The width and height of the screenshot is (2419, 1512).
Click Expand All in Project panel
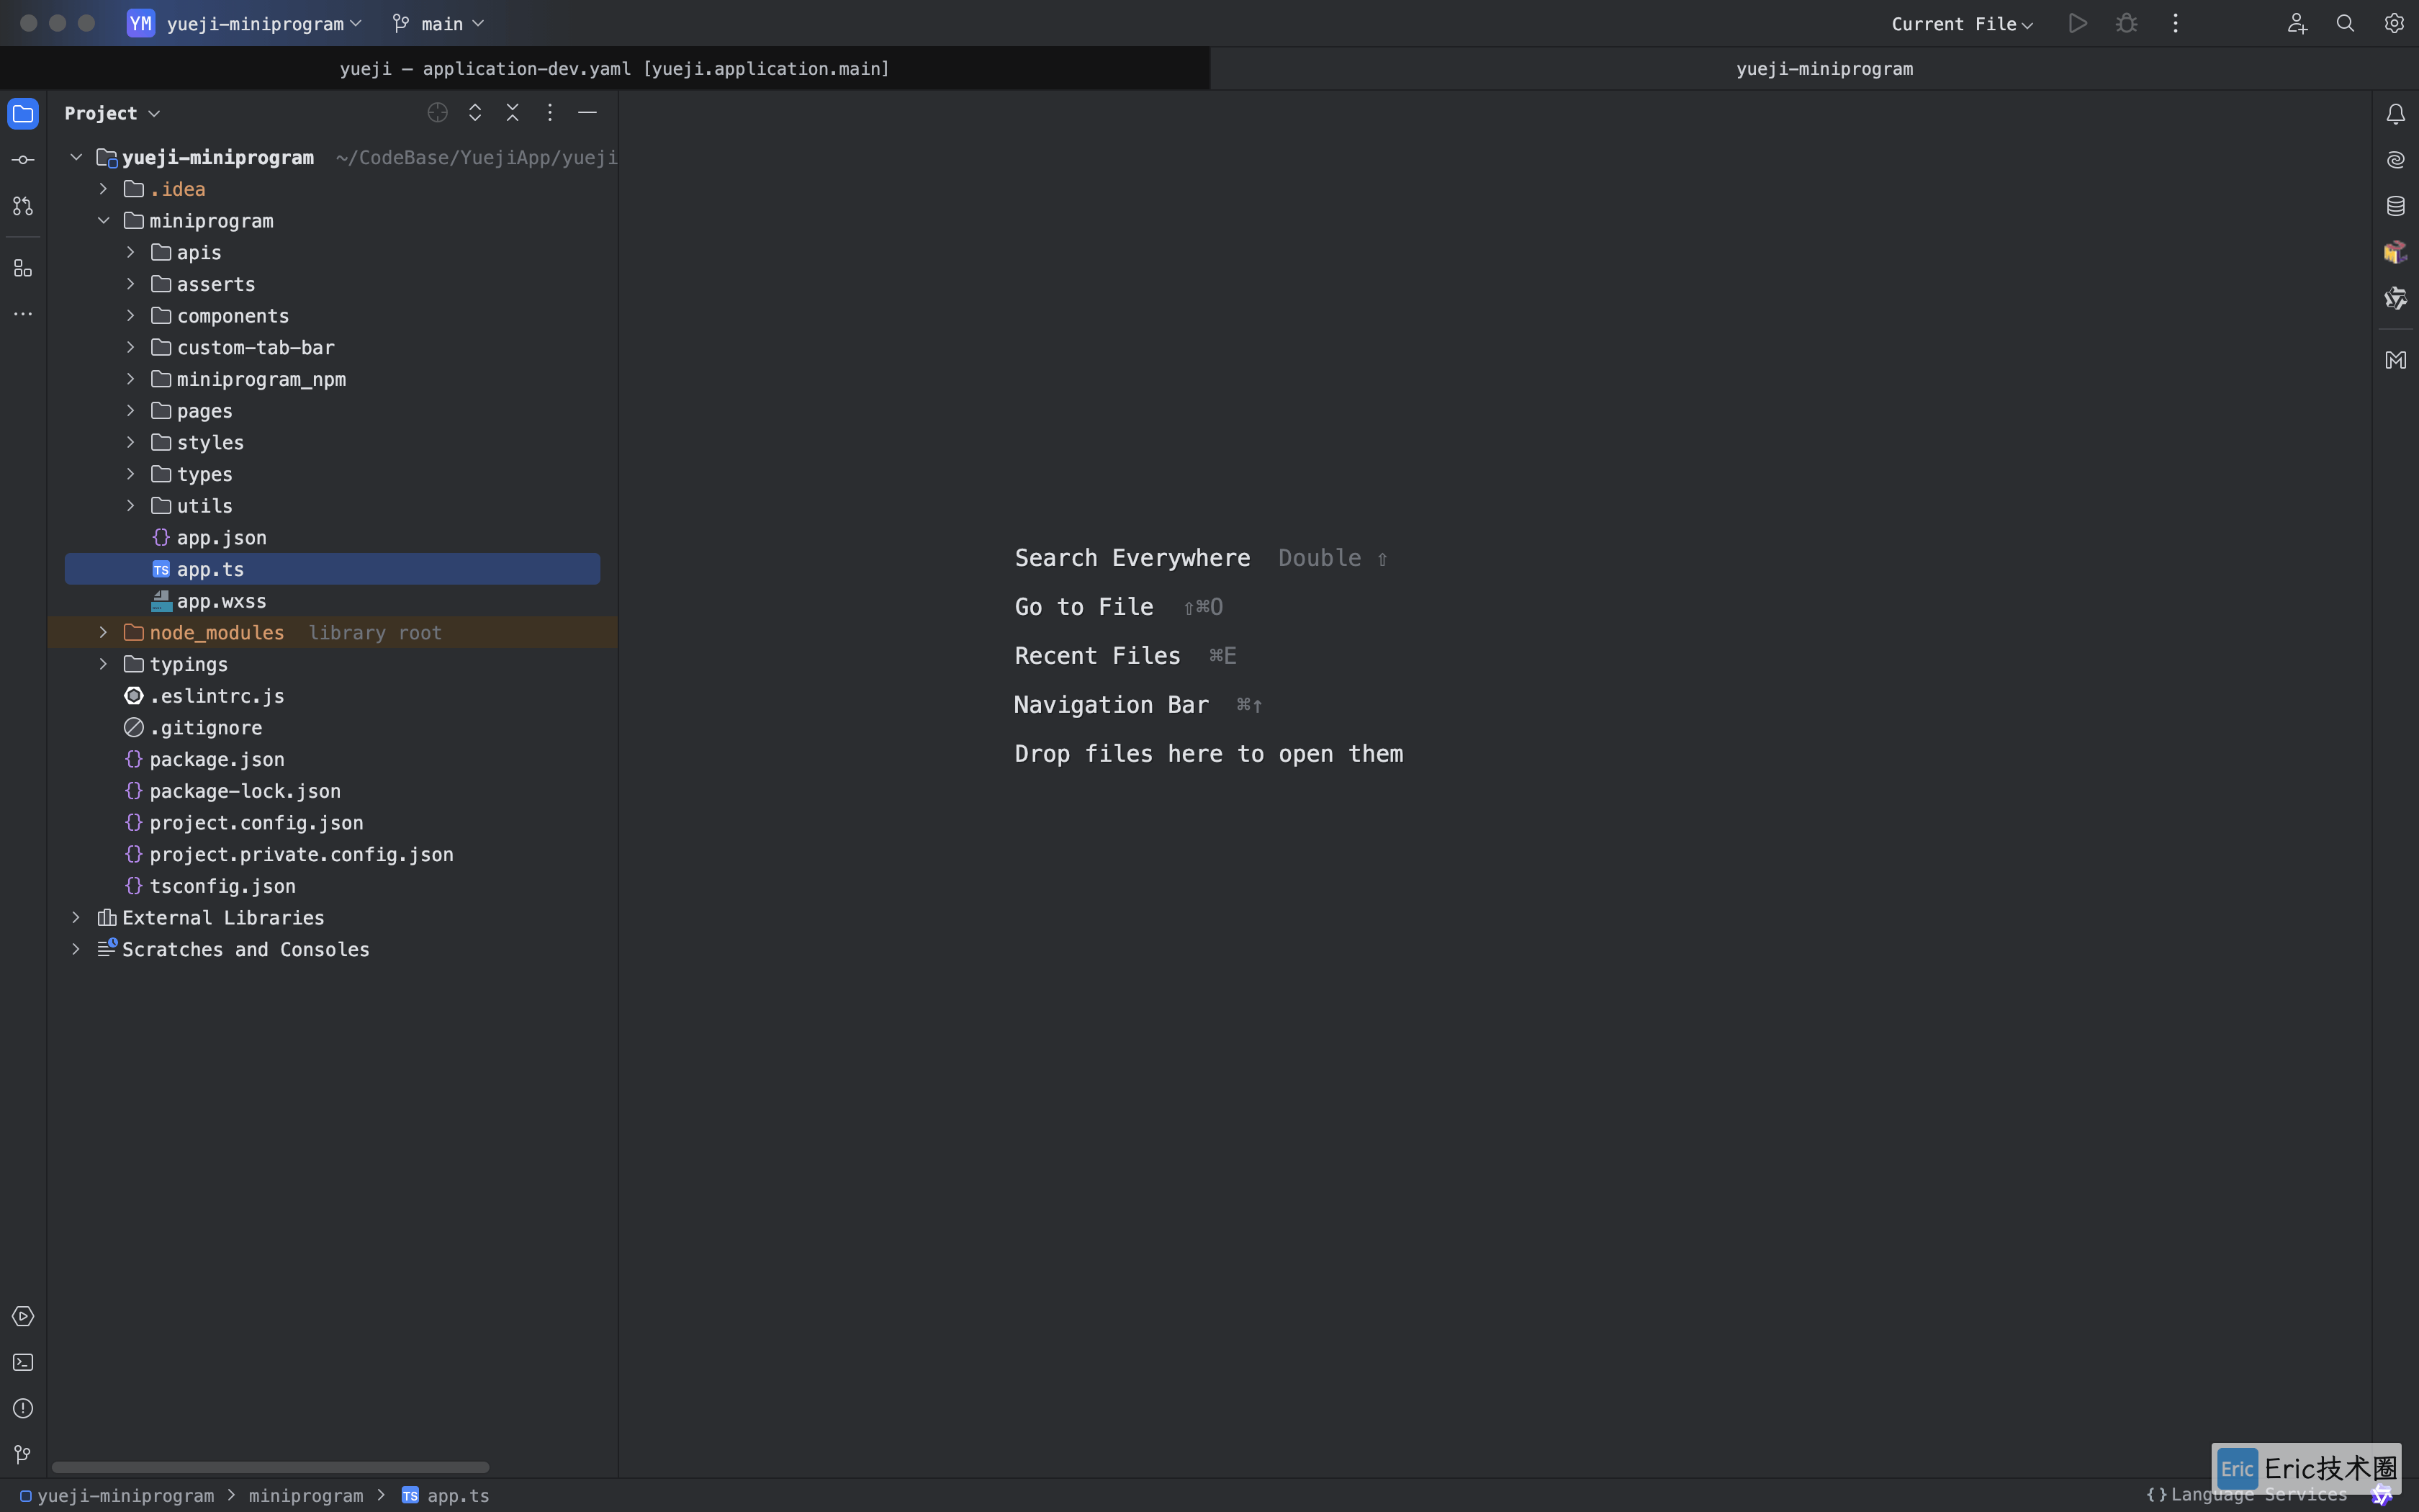pos(476,113)
